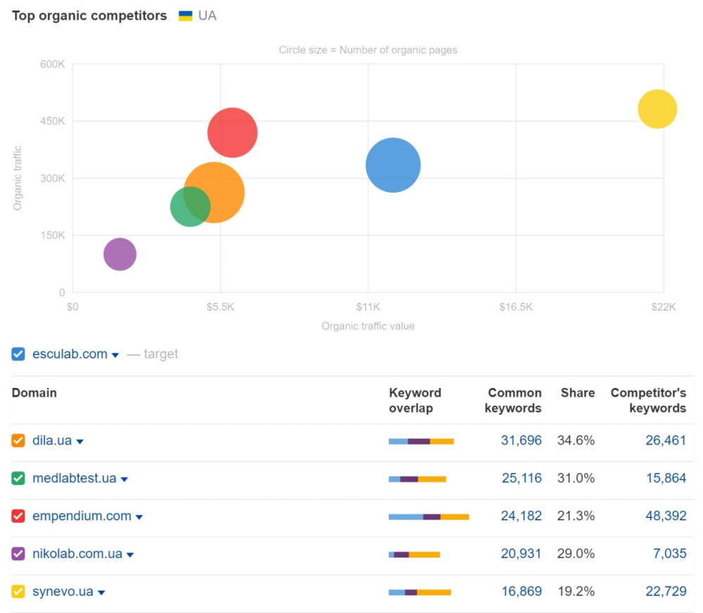Click the Common keywords column header

(x=513, y=401)
